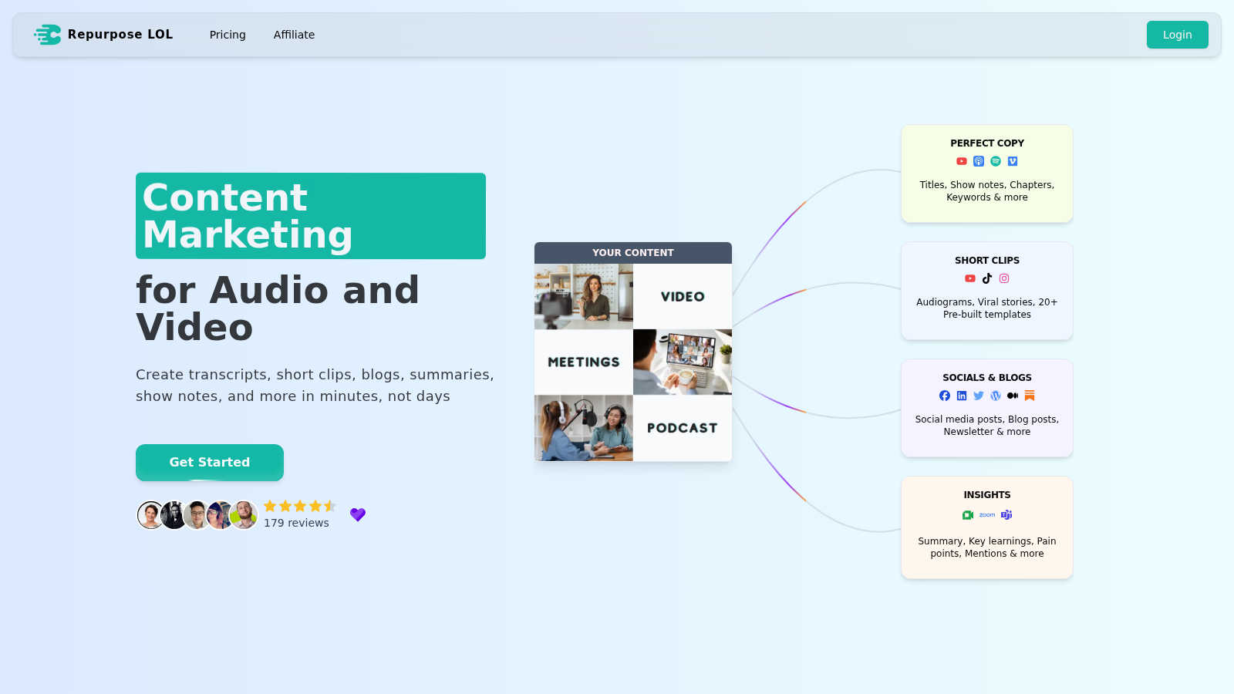Click the first gold star in the rating
1234x694 pixels.
point(270,506)
